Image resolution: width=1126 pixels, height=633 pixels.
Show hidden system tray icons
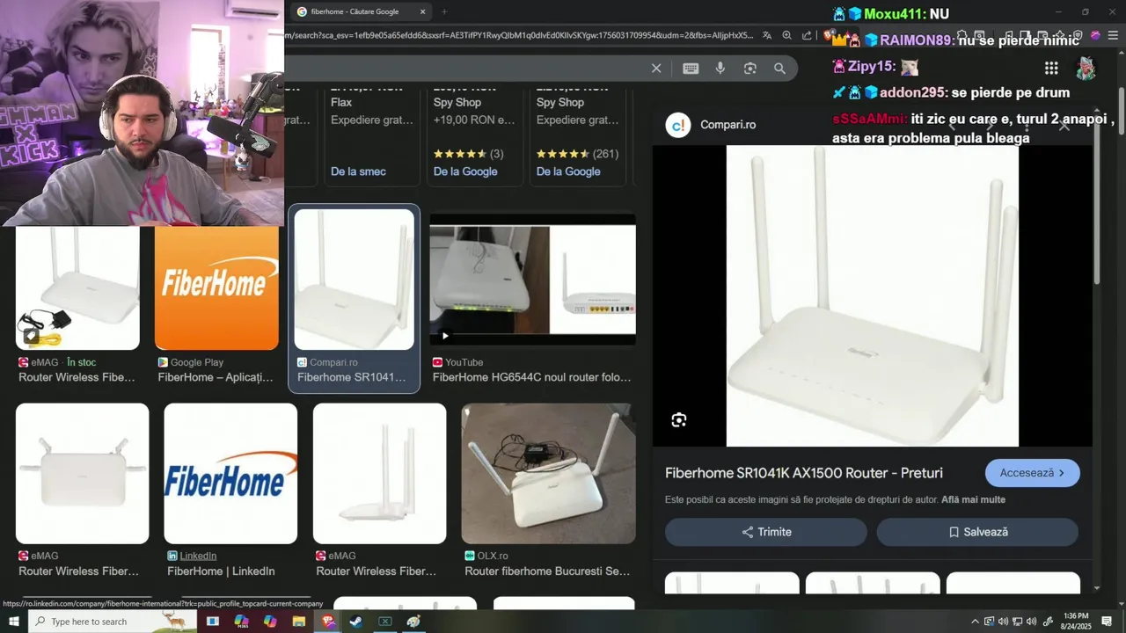(x=975, y=622)
